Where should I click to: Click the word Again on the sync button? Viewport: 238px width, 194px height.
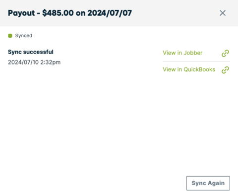pyautogui.click(x=216, y=183)
